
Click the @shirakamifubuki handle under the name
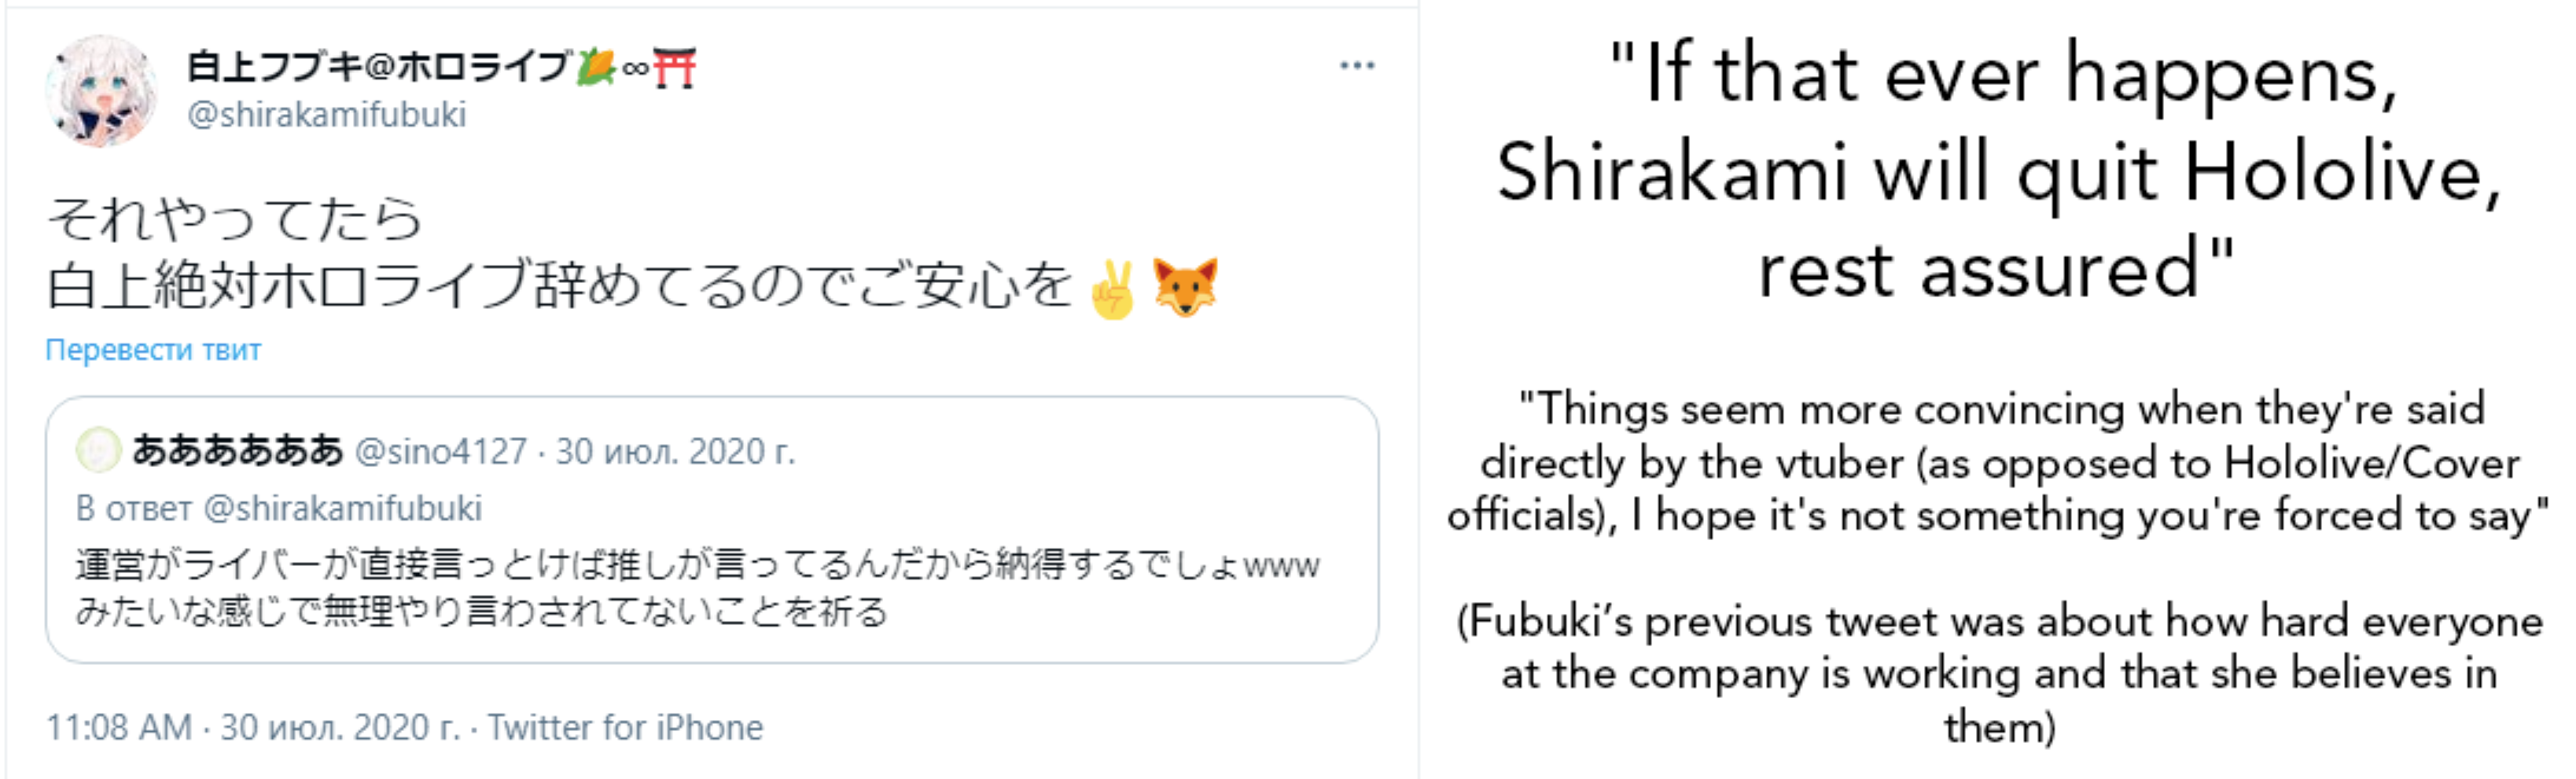326,115
